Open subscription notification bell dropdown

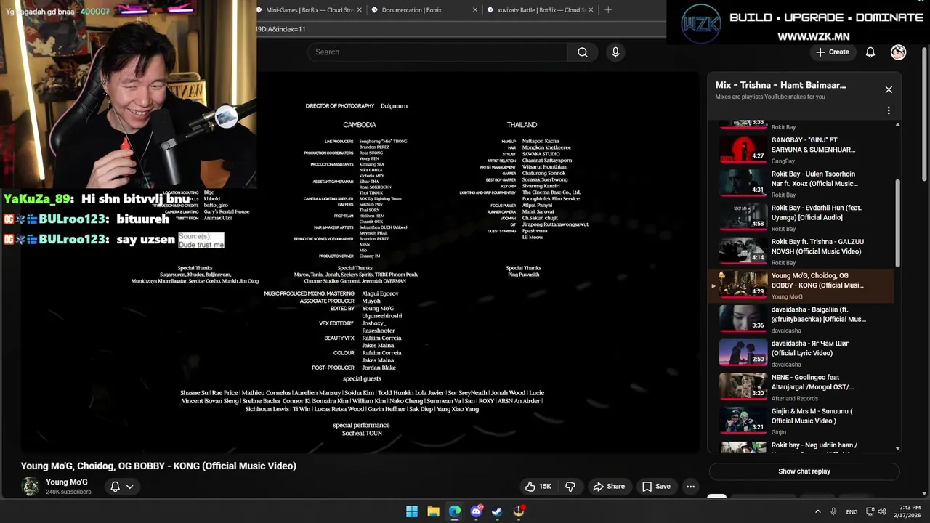pos(121,487)
